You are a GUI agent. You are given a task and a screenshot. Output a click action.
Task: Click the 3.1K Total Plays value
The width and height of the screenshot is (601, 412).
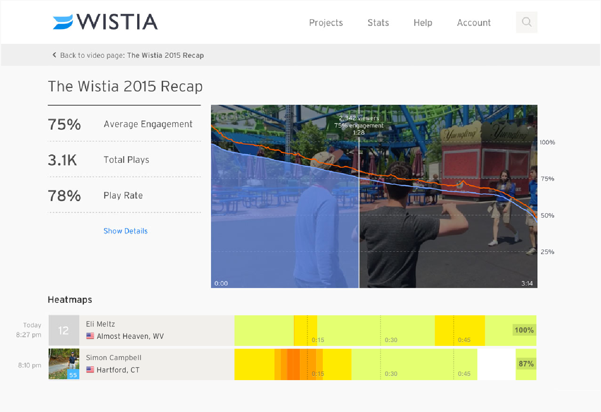62,160
